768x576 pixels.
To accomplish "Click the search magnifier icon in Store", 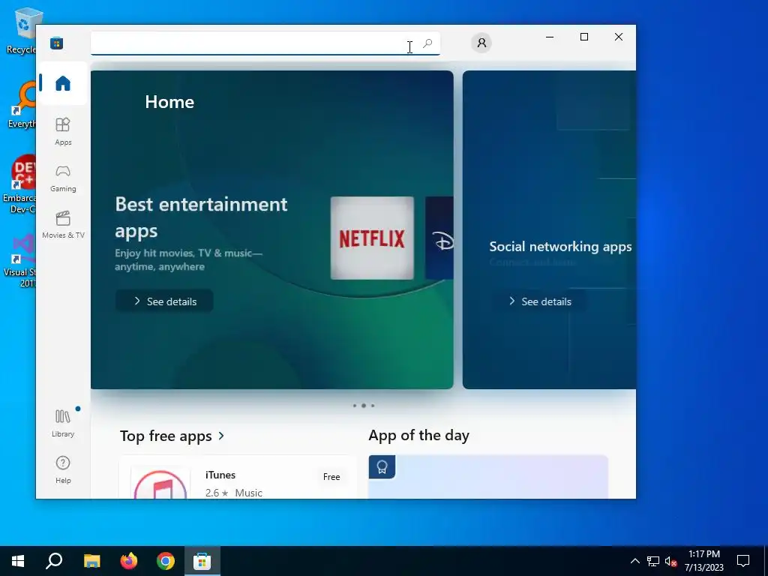I will pos(427,43).
